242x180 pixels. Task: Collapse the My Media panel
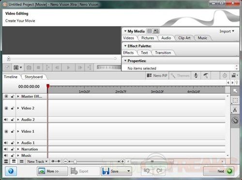(x=125, y=31)
